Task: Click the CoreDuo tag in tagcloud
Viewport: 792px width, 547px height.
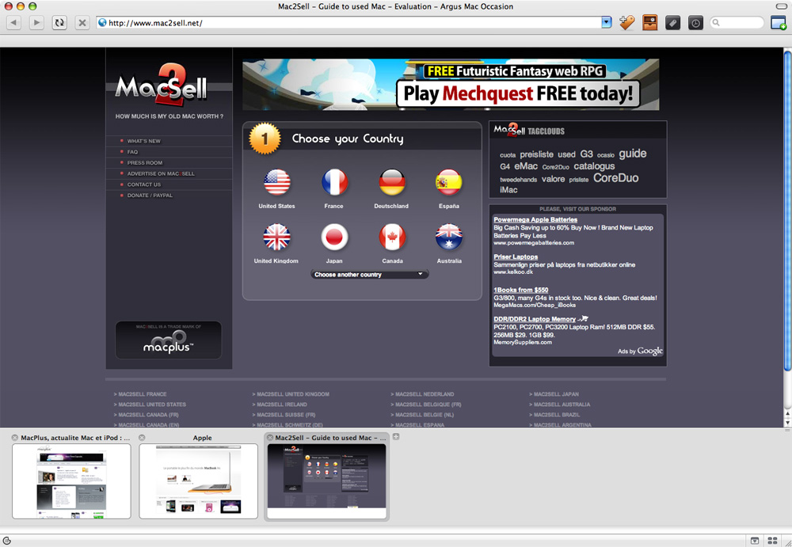Action: pos(615,178)
